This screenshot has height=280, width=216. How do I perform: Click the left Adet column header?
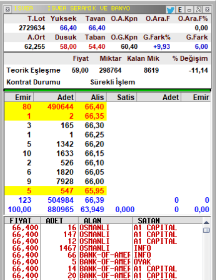55,97
